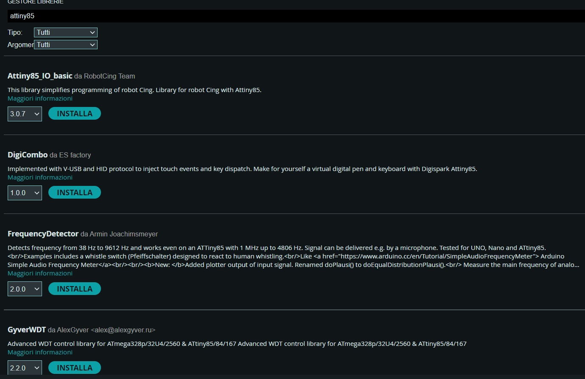Open Maggiori informazioni for Attiny85_IO_basic
Image resolution: width=585 pixels, height=379 pixels.
click(40, 98)
